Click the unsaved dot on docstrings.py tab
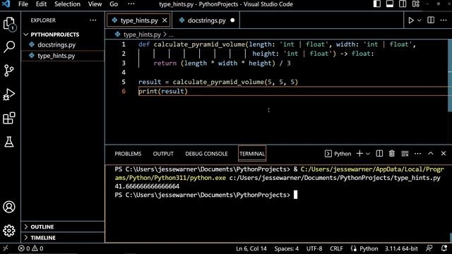Image resolution: width=452 pixels, height=254 pixels. click(232, 20)
